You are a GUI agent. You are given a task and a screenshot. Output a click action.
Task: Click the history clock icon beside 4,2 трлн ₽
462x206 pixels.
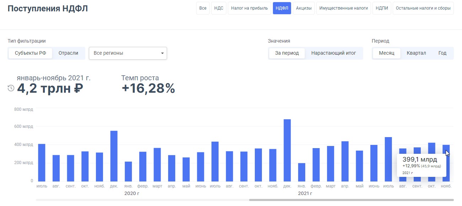pos(11,88)
